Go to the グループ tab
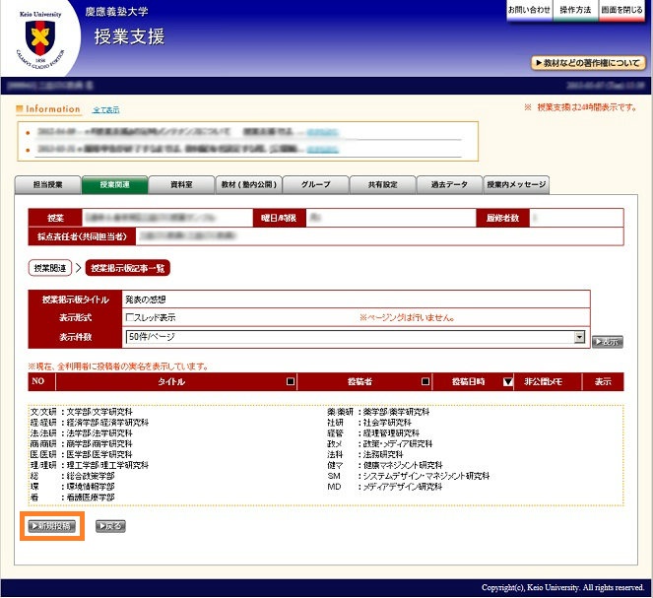Screen dimensions: 653x598 click(315, 184)
